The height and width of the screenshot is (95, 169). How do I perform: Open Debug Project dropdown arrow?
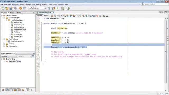click(65, 8)
